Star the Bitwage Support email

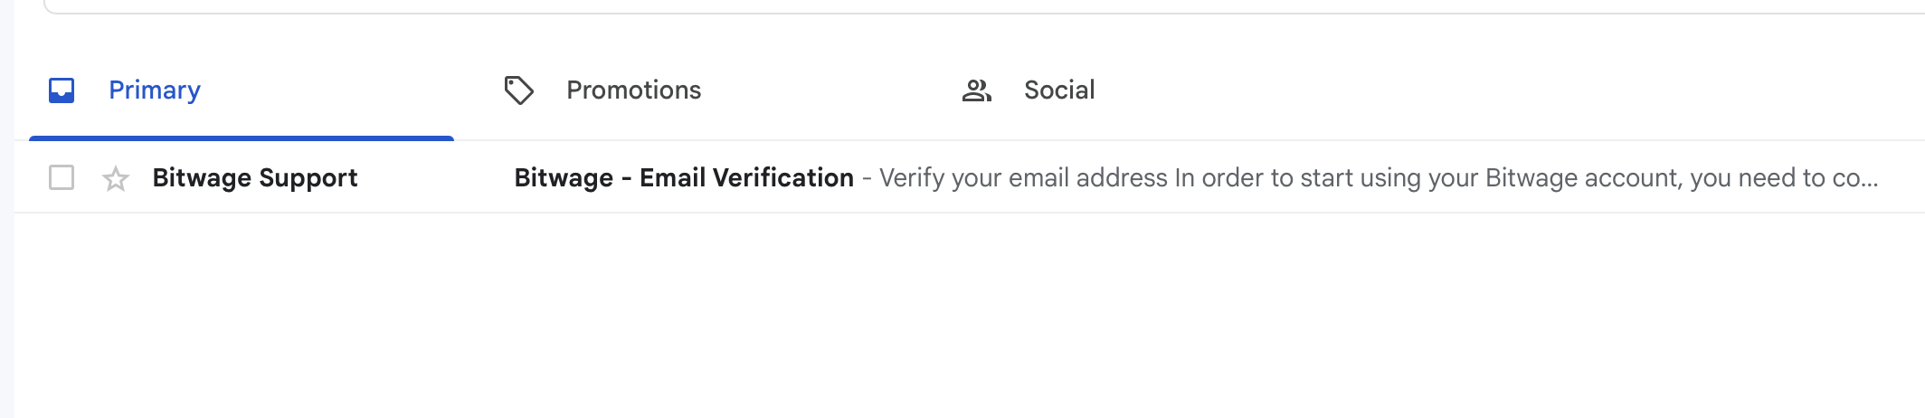(116, 178)
